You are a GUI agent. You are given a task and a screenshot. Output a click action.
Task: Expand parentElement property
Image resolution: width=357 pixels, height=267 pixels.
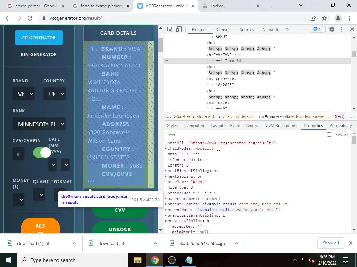[166, 204]
